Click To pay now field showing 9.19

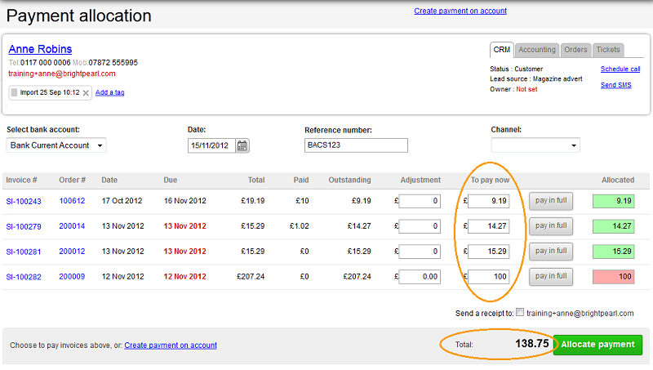(488, 201)
